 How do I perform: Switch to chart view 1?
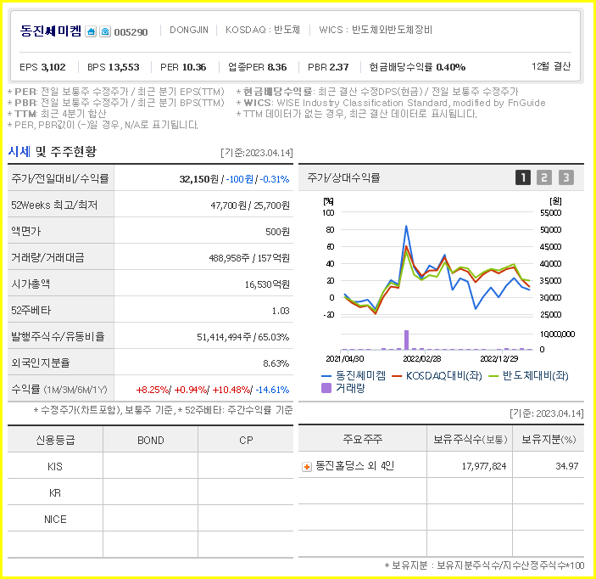[x=522, y=177]
